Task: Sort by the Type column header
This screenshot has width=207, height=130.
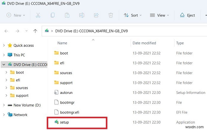Action: tap(180, 43)
